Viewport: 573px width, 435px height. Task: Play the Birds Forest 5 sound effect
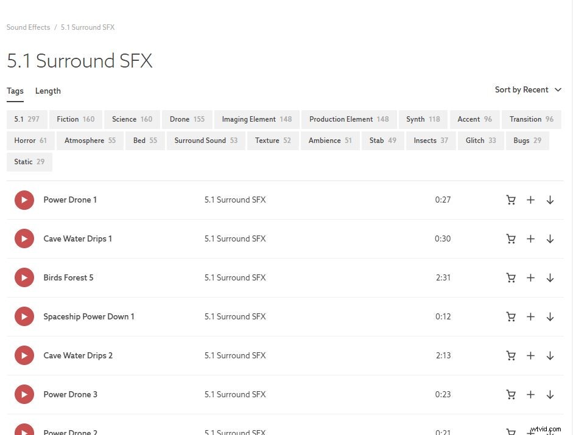click(24, 277)
